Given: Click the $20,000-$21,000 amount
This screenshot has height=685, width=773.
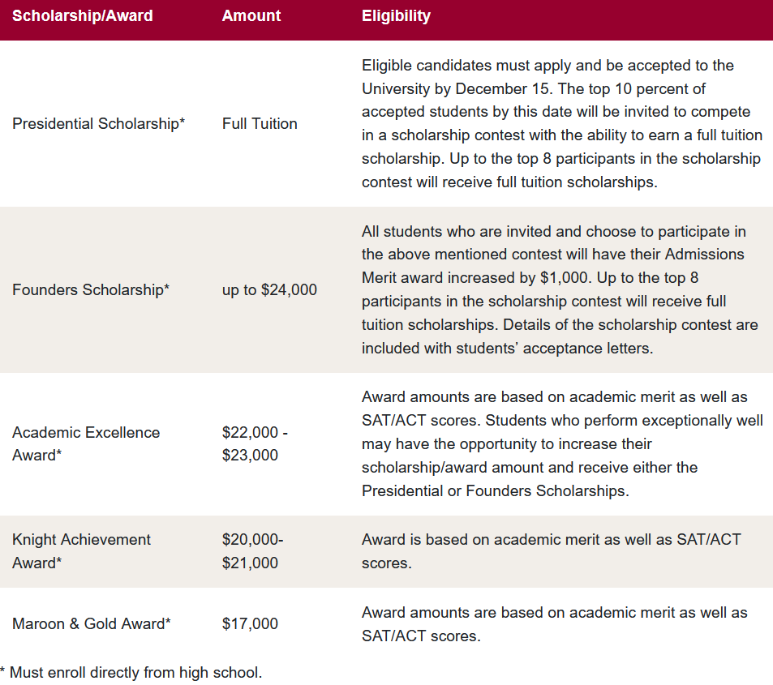Looking at the screenshot, I should coord(252,551).
